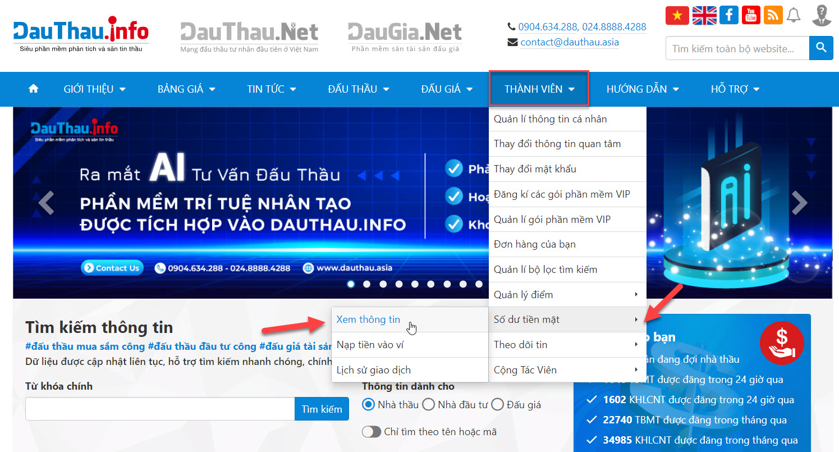Click the '#đấu thầu mua sắm công' hashtag
The width and height of the screenshot is (839, 452).
click(85, 346)
